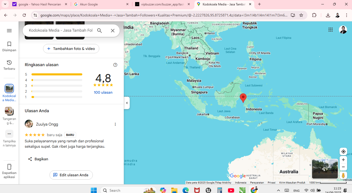
Task: Click the address bar URL
Action: 164,15
